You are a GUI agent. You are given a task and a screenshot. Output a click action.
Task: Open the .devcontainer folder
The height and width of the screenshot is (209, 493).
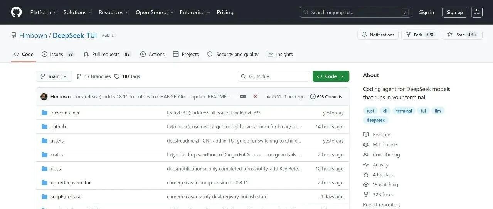coord(65,113)
